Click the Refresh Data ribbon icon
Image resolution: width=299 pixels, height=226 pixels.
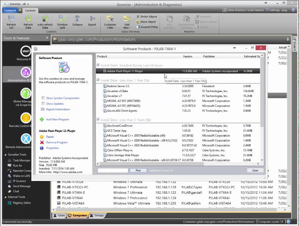28,22
